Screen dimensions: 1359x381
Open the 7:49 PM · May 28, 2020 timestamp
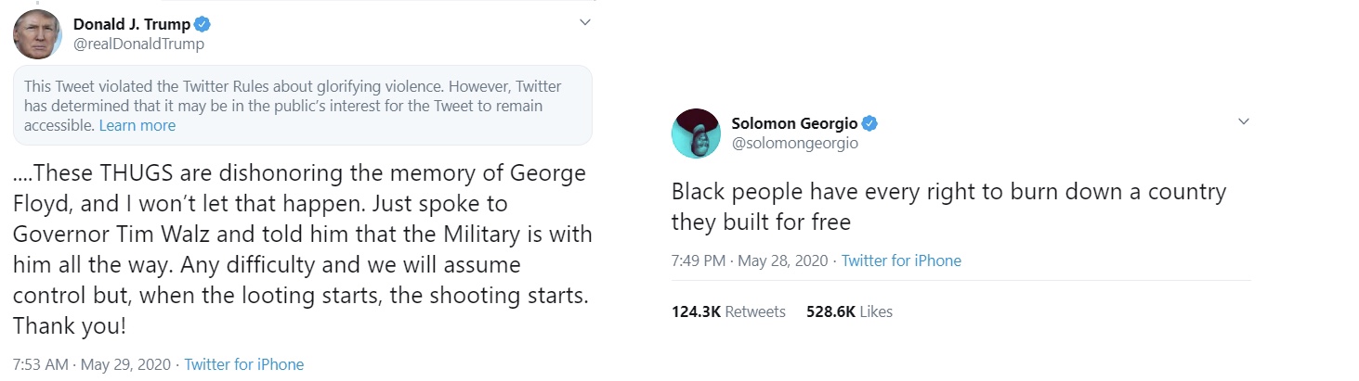tap(749, 260)
